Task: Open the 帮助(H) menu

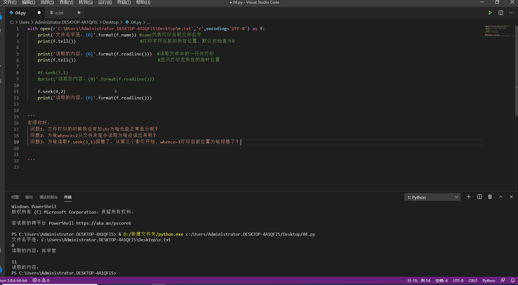Action: pyautogui.click(x=143, y=2)
